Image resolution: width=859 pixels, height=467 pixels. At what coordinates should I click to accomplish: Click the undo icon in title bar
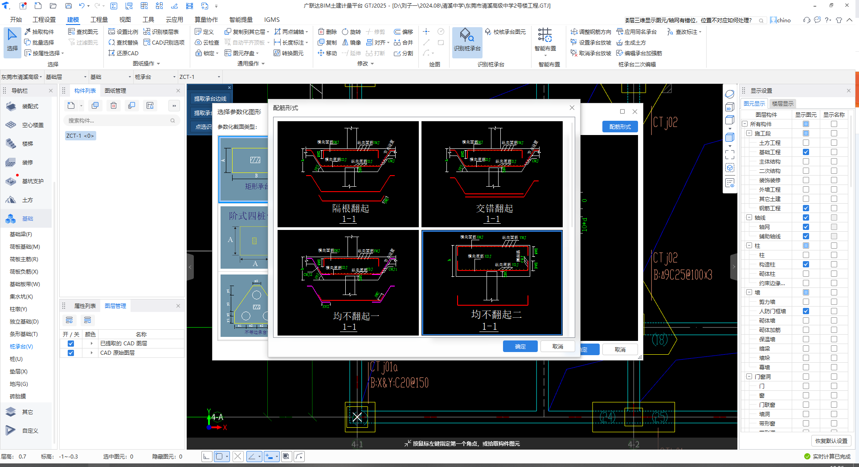coord(82,6)
